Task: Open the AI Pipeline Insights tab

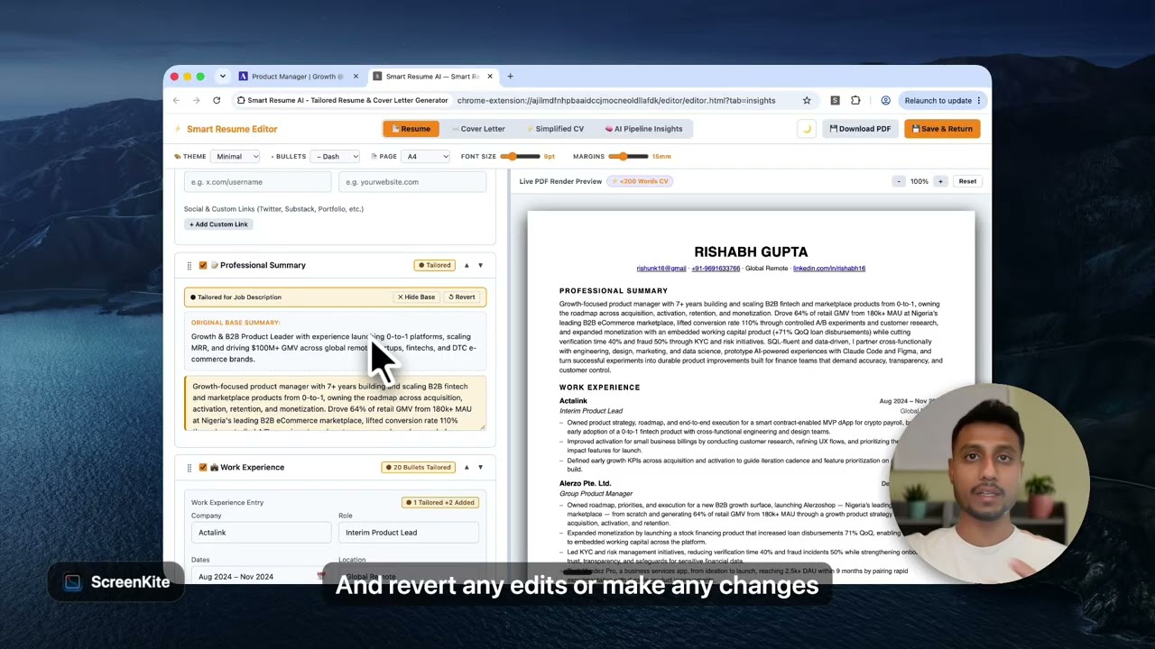Action: pyautogui.click(x=643, y=129)
